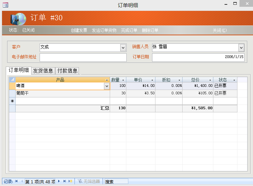Open the 折扣 column filter arrow
253x186 pixels.
179,80
